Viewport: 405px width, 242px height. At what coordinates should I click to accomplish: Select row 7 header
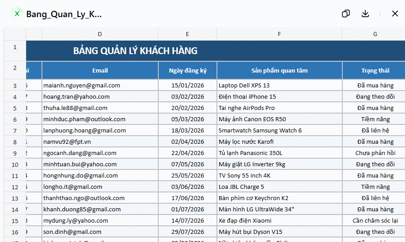coord(15,131)
